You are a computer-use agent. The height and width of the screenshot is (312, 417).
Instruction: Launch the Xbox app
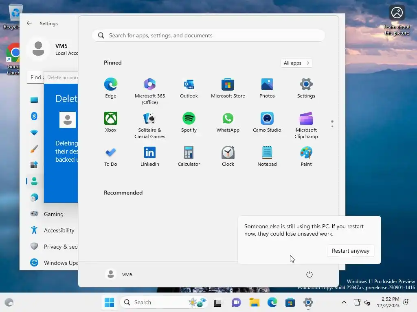pyautogui.click(x=111, y=122)
